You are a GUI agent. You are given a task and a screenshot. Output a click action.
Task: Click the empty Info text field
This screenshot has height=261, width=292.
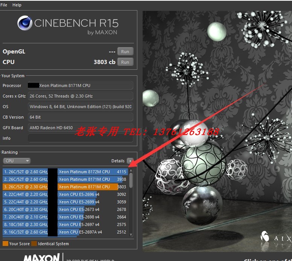(81, 138)
